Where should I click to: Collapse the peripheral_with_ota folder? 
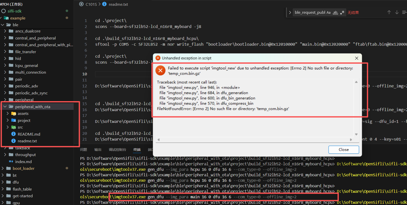[x=5, y=107]
